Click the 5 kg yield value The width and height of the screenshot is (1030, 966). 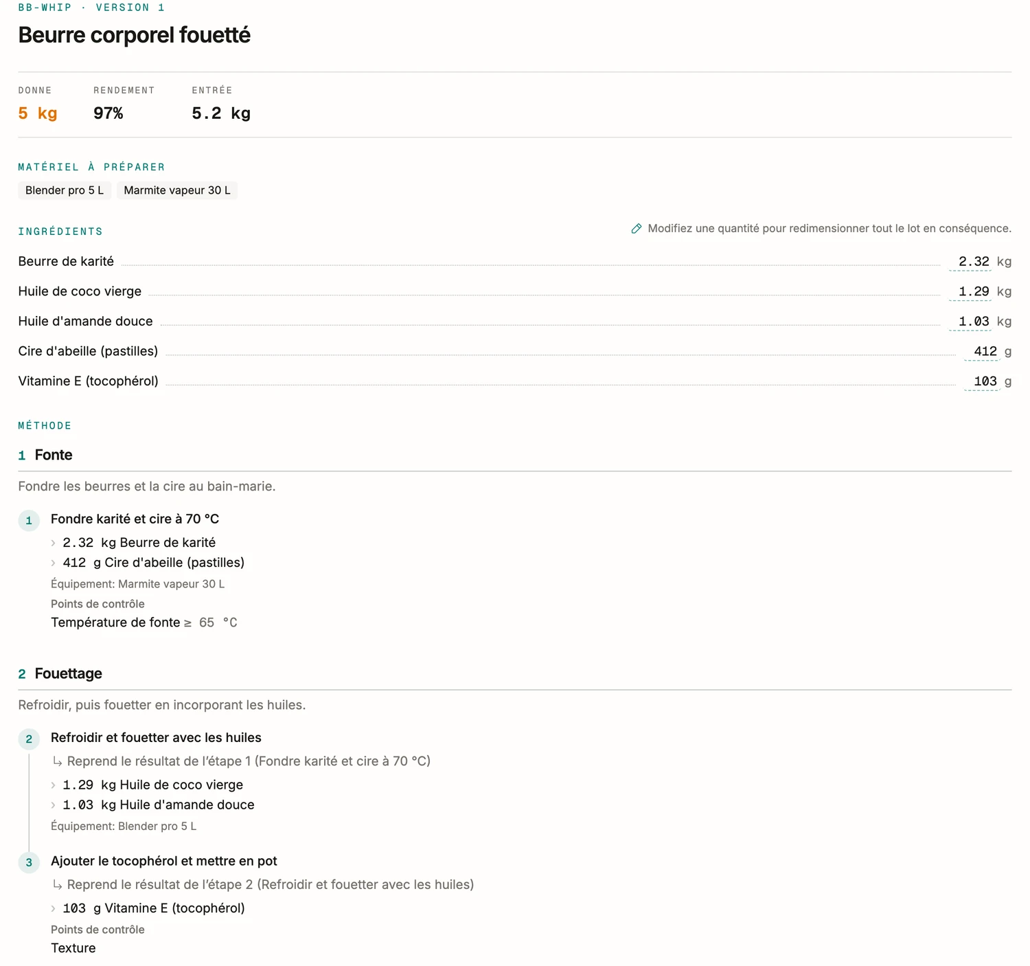tap(38, 113)
